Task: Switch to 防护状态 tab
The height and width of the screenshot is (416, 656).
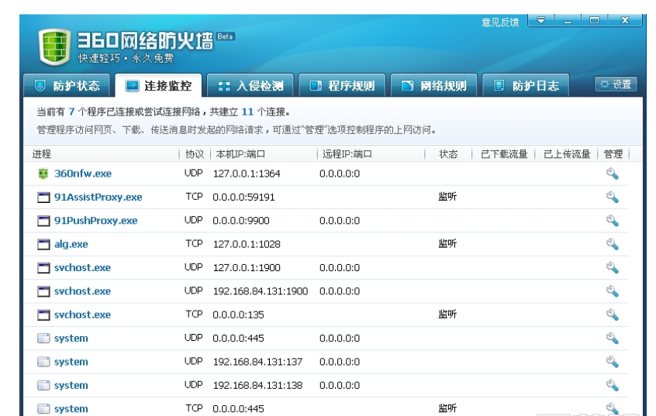Action: point(67,86)
